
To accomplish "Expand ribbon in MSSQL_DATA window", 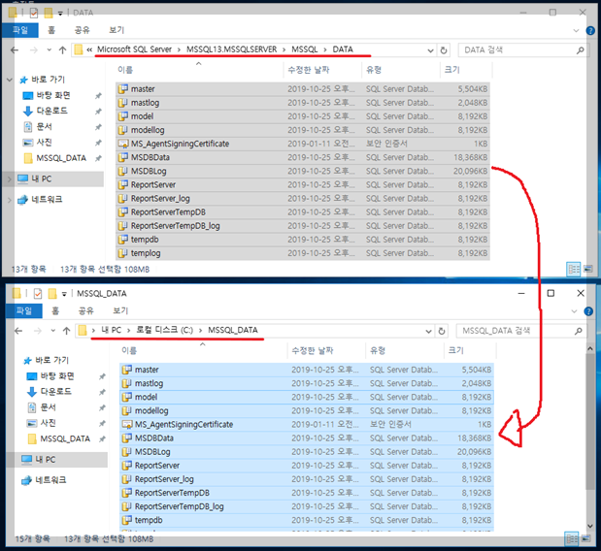I will point(574,311).
